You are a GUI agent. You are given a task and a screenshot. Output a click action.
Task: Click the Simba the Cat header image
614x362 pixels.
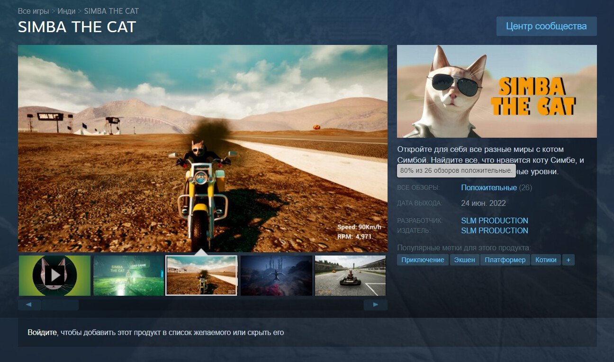[497, 91]
